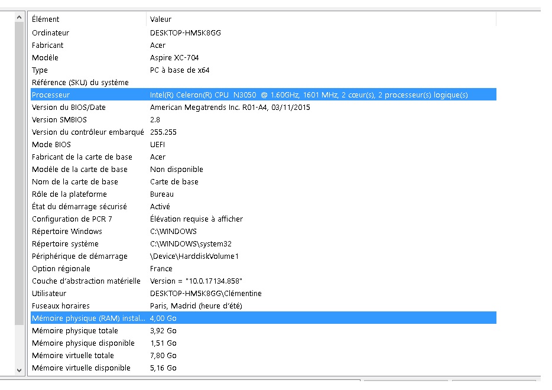Click the Valeur column header
This screenshot has height=390, width=552.
click(x=321, y=19)
